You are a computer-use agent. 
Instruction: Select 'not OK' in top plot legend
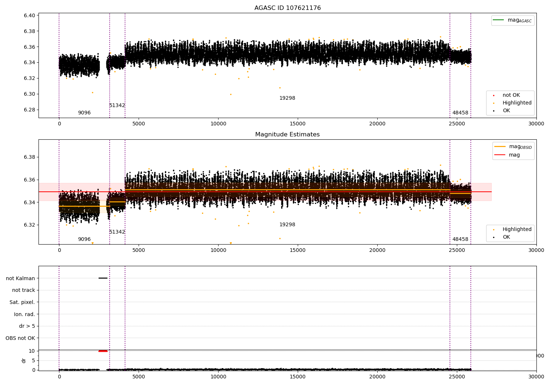[511, 95]
